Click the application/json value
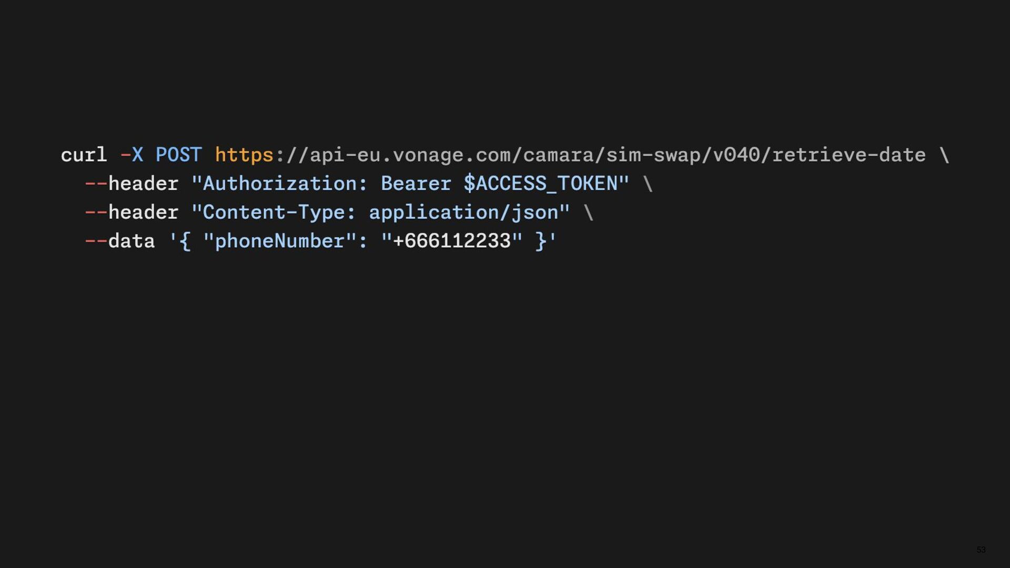This screenshot has width=1010, height=568. click(463, 213)
